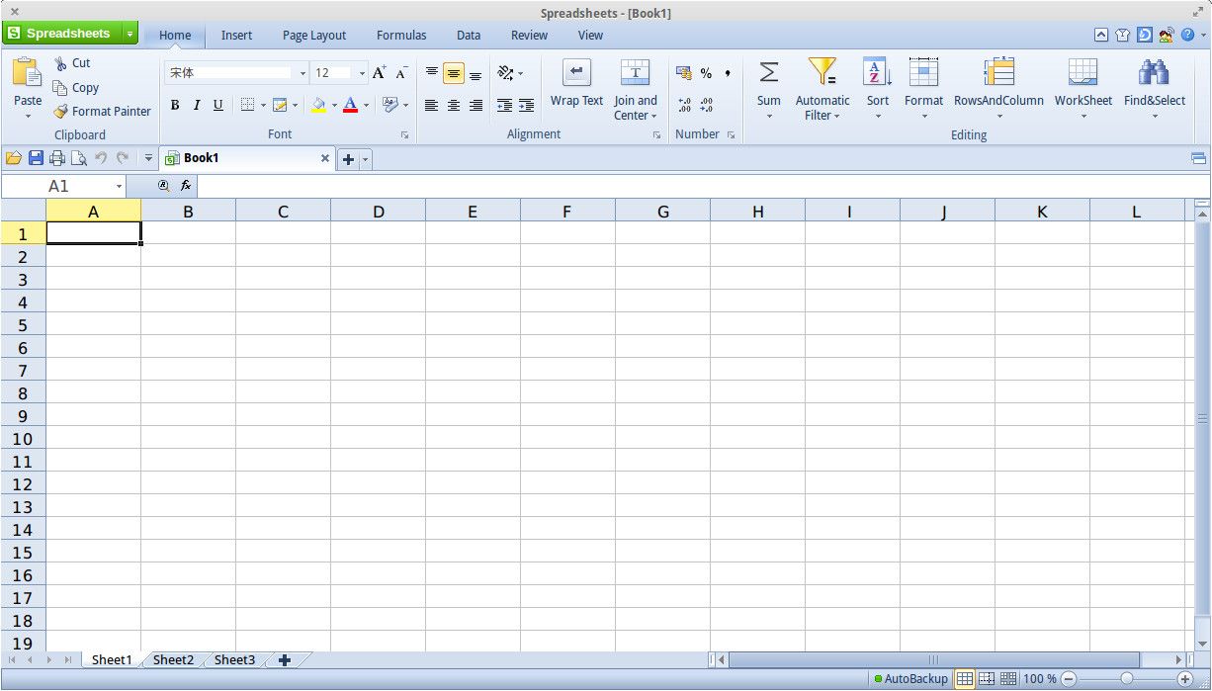Align text left

[x=432, y=105]
